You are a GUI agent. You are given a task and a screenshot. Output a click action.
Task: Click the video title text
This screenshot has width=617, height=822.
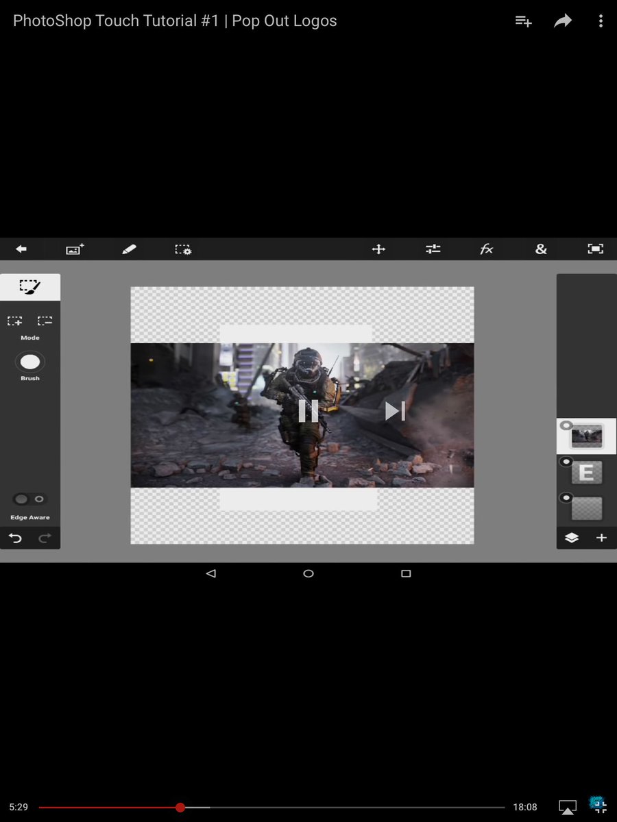click(176, 21)
